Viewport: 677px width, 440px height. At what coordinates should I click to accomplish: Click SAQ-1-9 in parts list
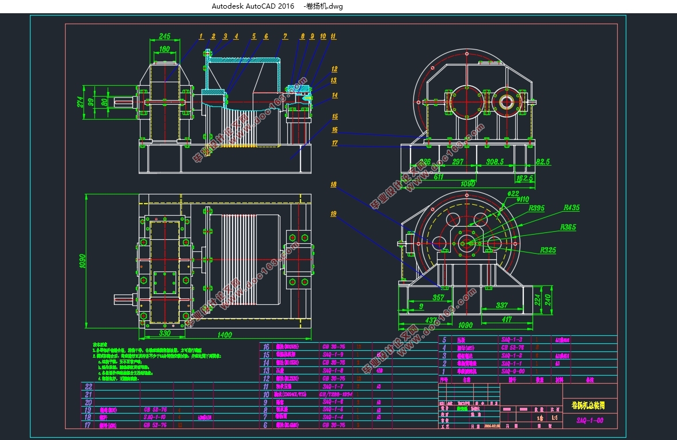(333, 354)
